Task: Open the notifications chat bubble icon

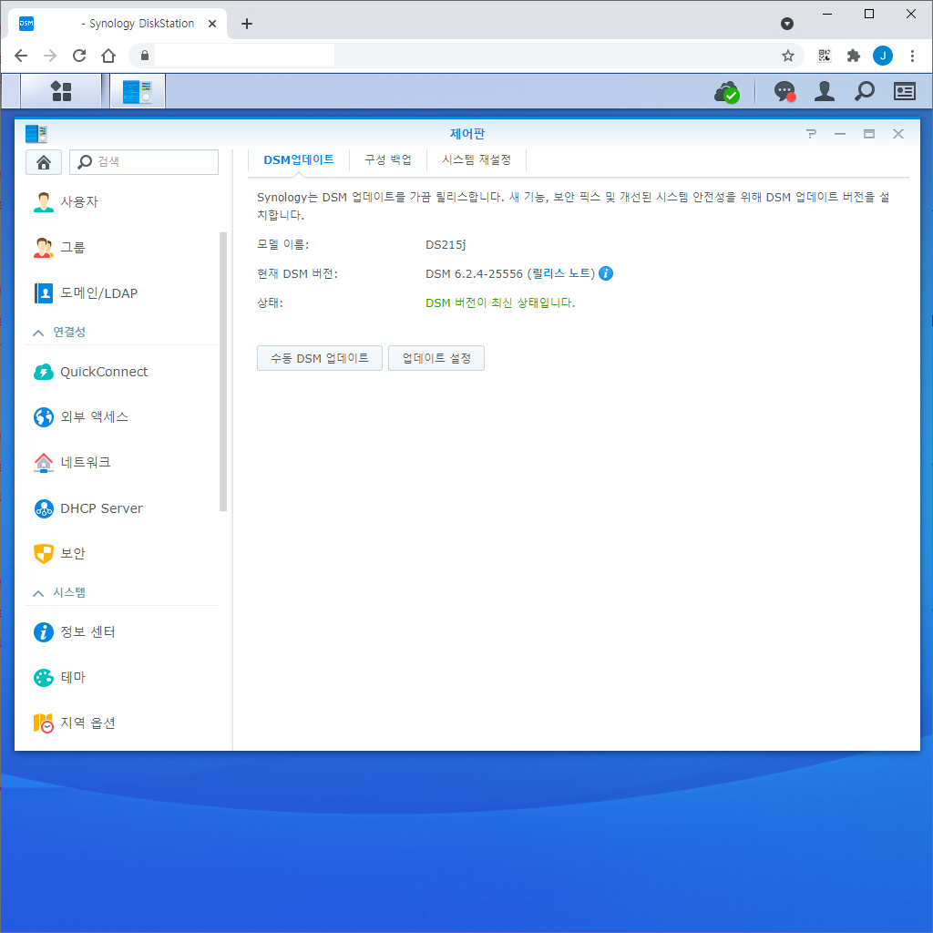Action: (x=784, y=92)
